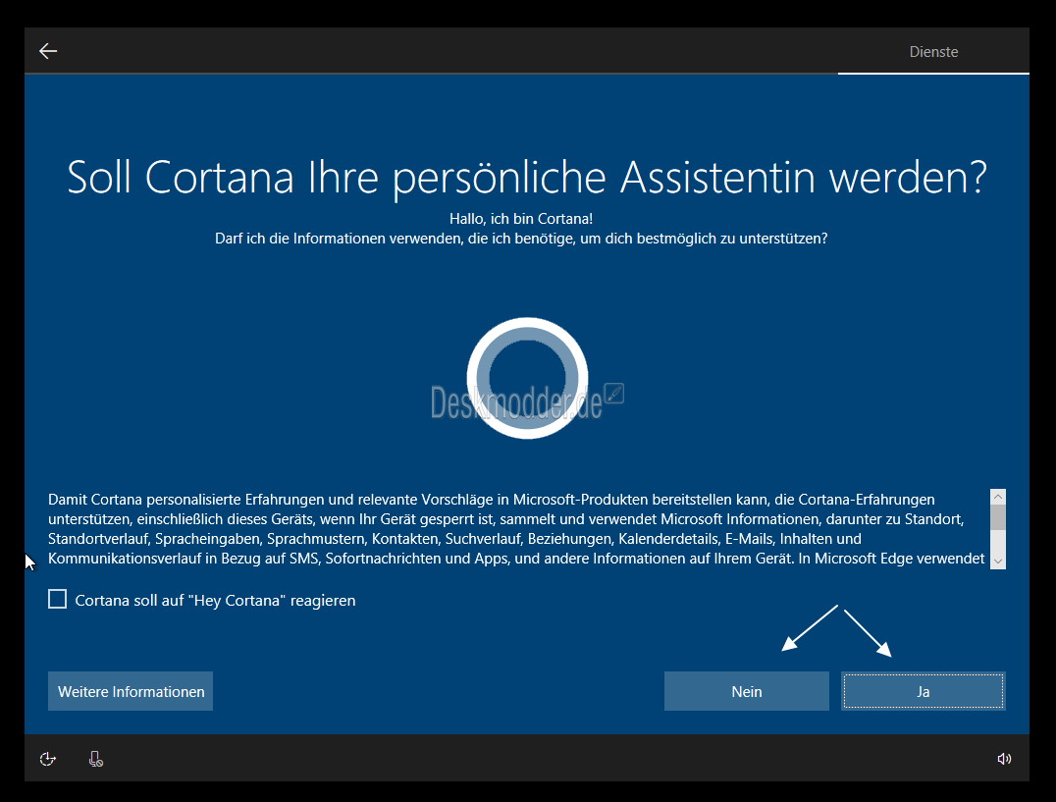Open the volume speaker icon
The width and height of the screenshot is (1056, 802).
(x=1003, y=758)
